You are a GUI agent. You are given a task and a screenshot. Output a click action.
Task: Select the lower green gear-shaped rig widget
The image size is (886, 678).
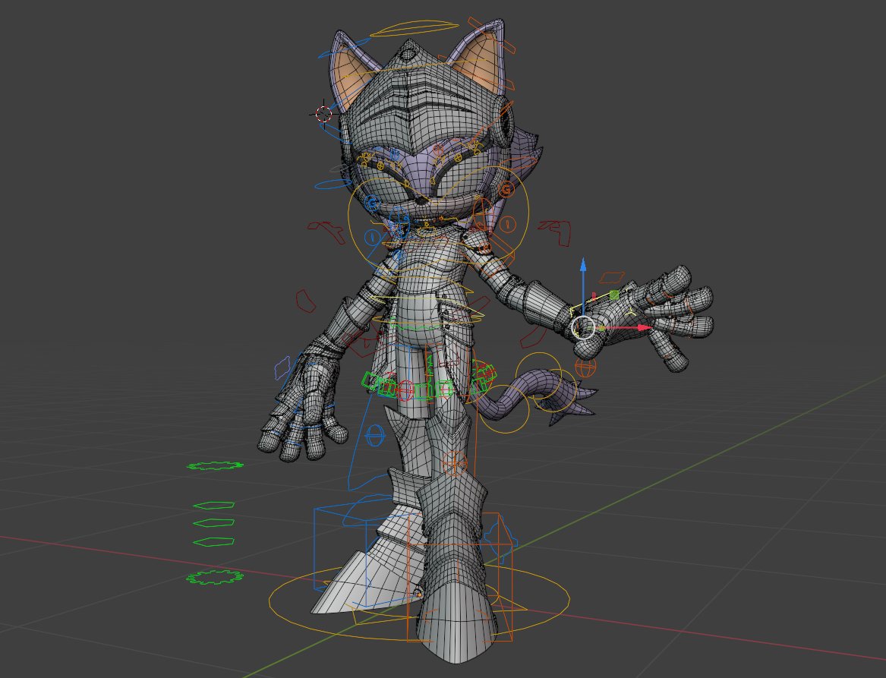point(216,577)
